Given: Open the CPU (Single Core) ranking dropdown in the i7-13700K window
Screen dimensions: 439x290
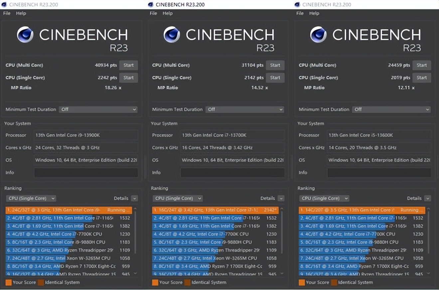Looking at the screenshot, I should [x=178, y=198].
